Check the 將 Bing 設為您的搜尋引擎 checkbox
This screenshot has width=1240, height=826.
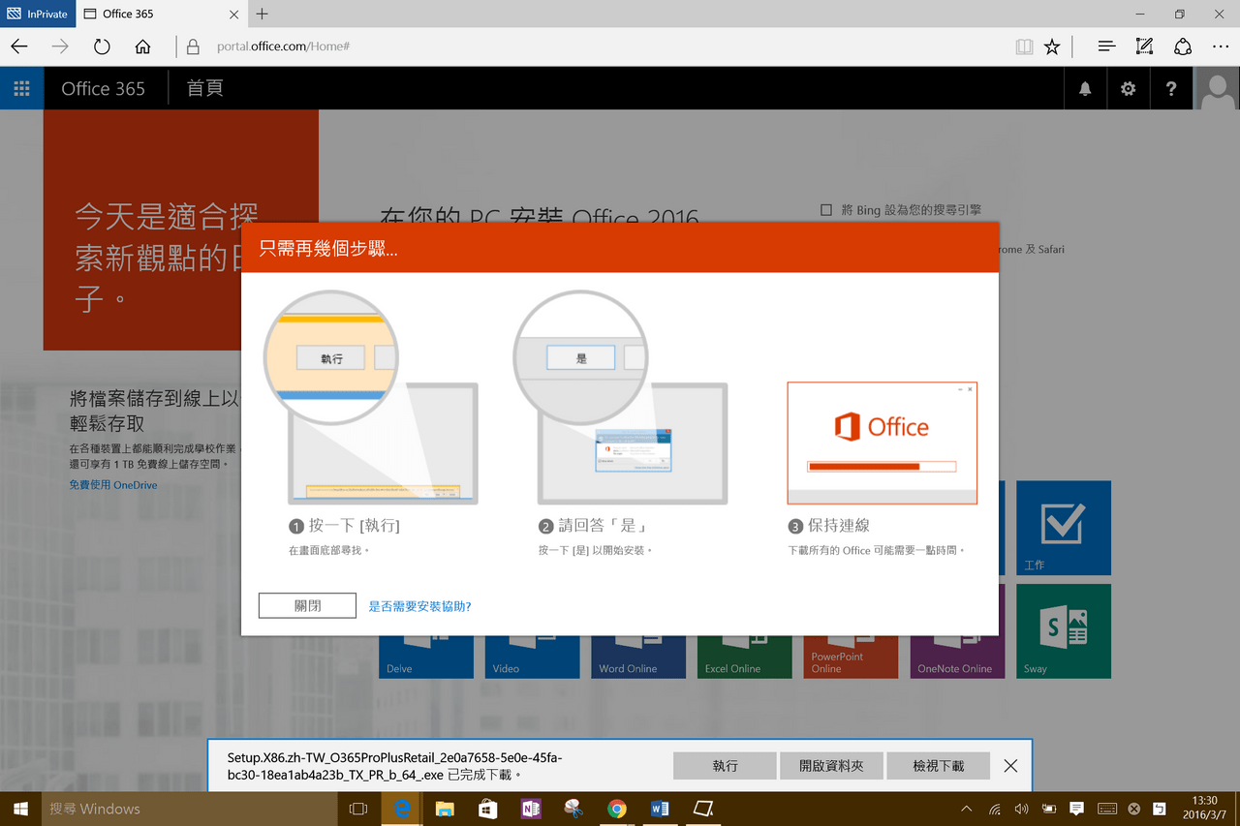pos(826,210)
